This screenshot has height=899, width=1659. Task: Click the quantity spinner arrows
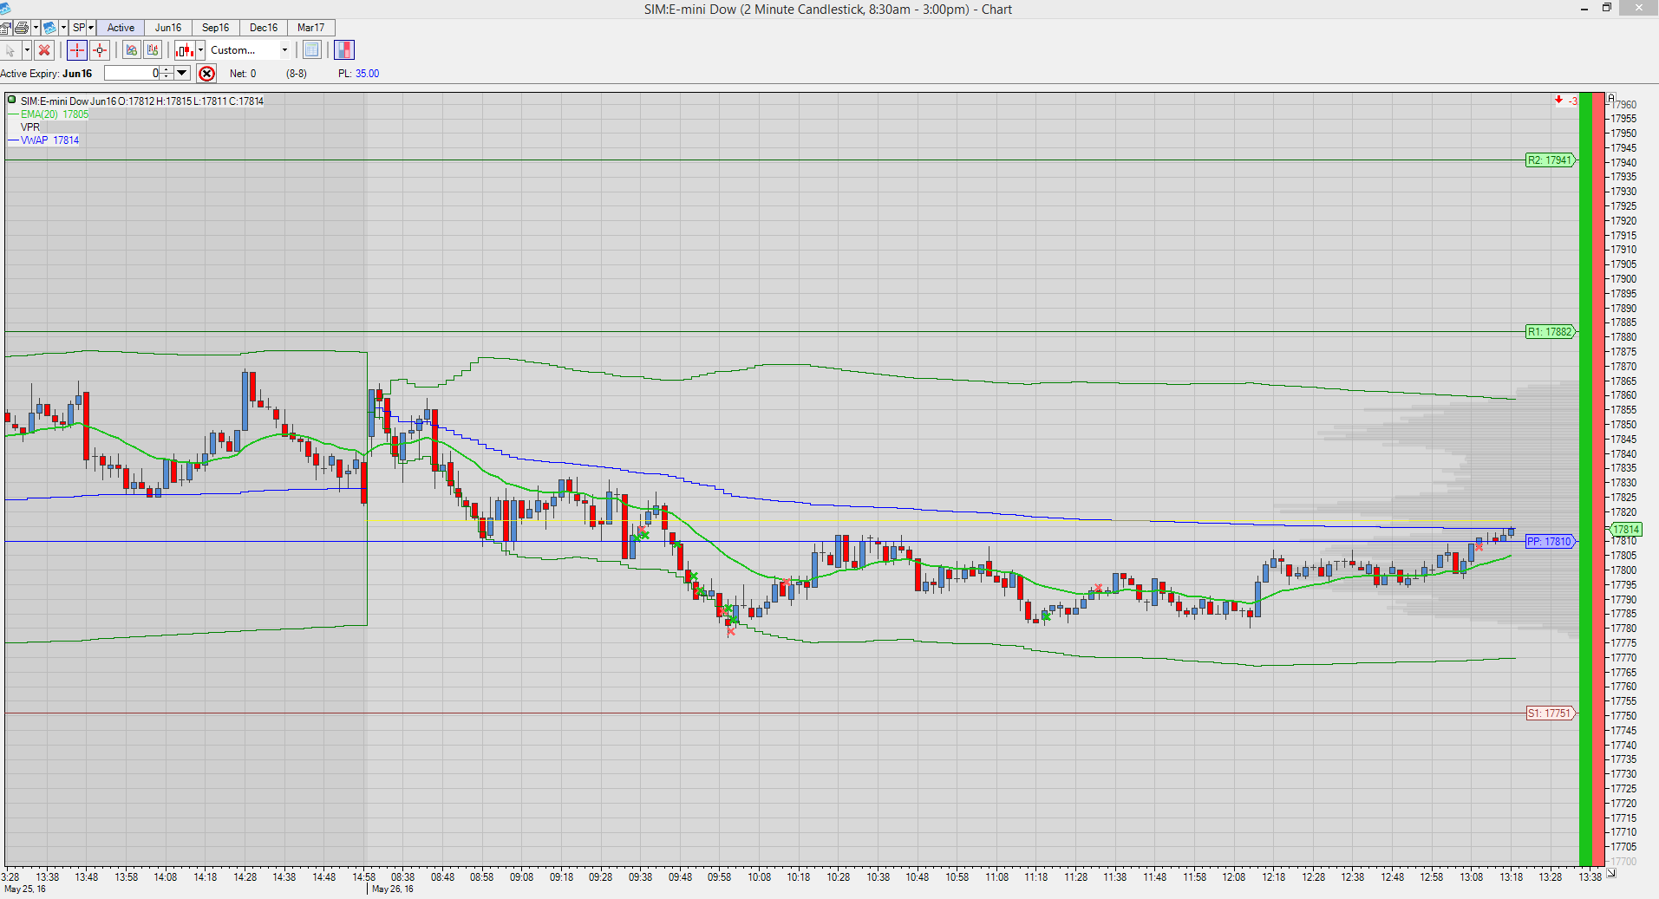167,74
